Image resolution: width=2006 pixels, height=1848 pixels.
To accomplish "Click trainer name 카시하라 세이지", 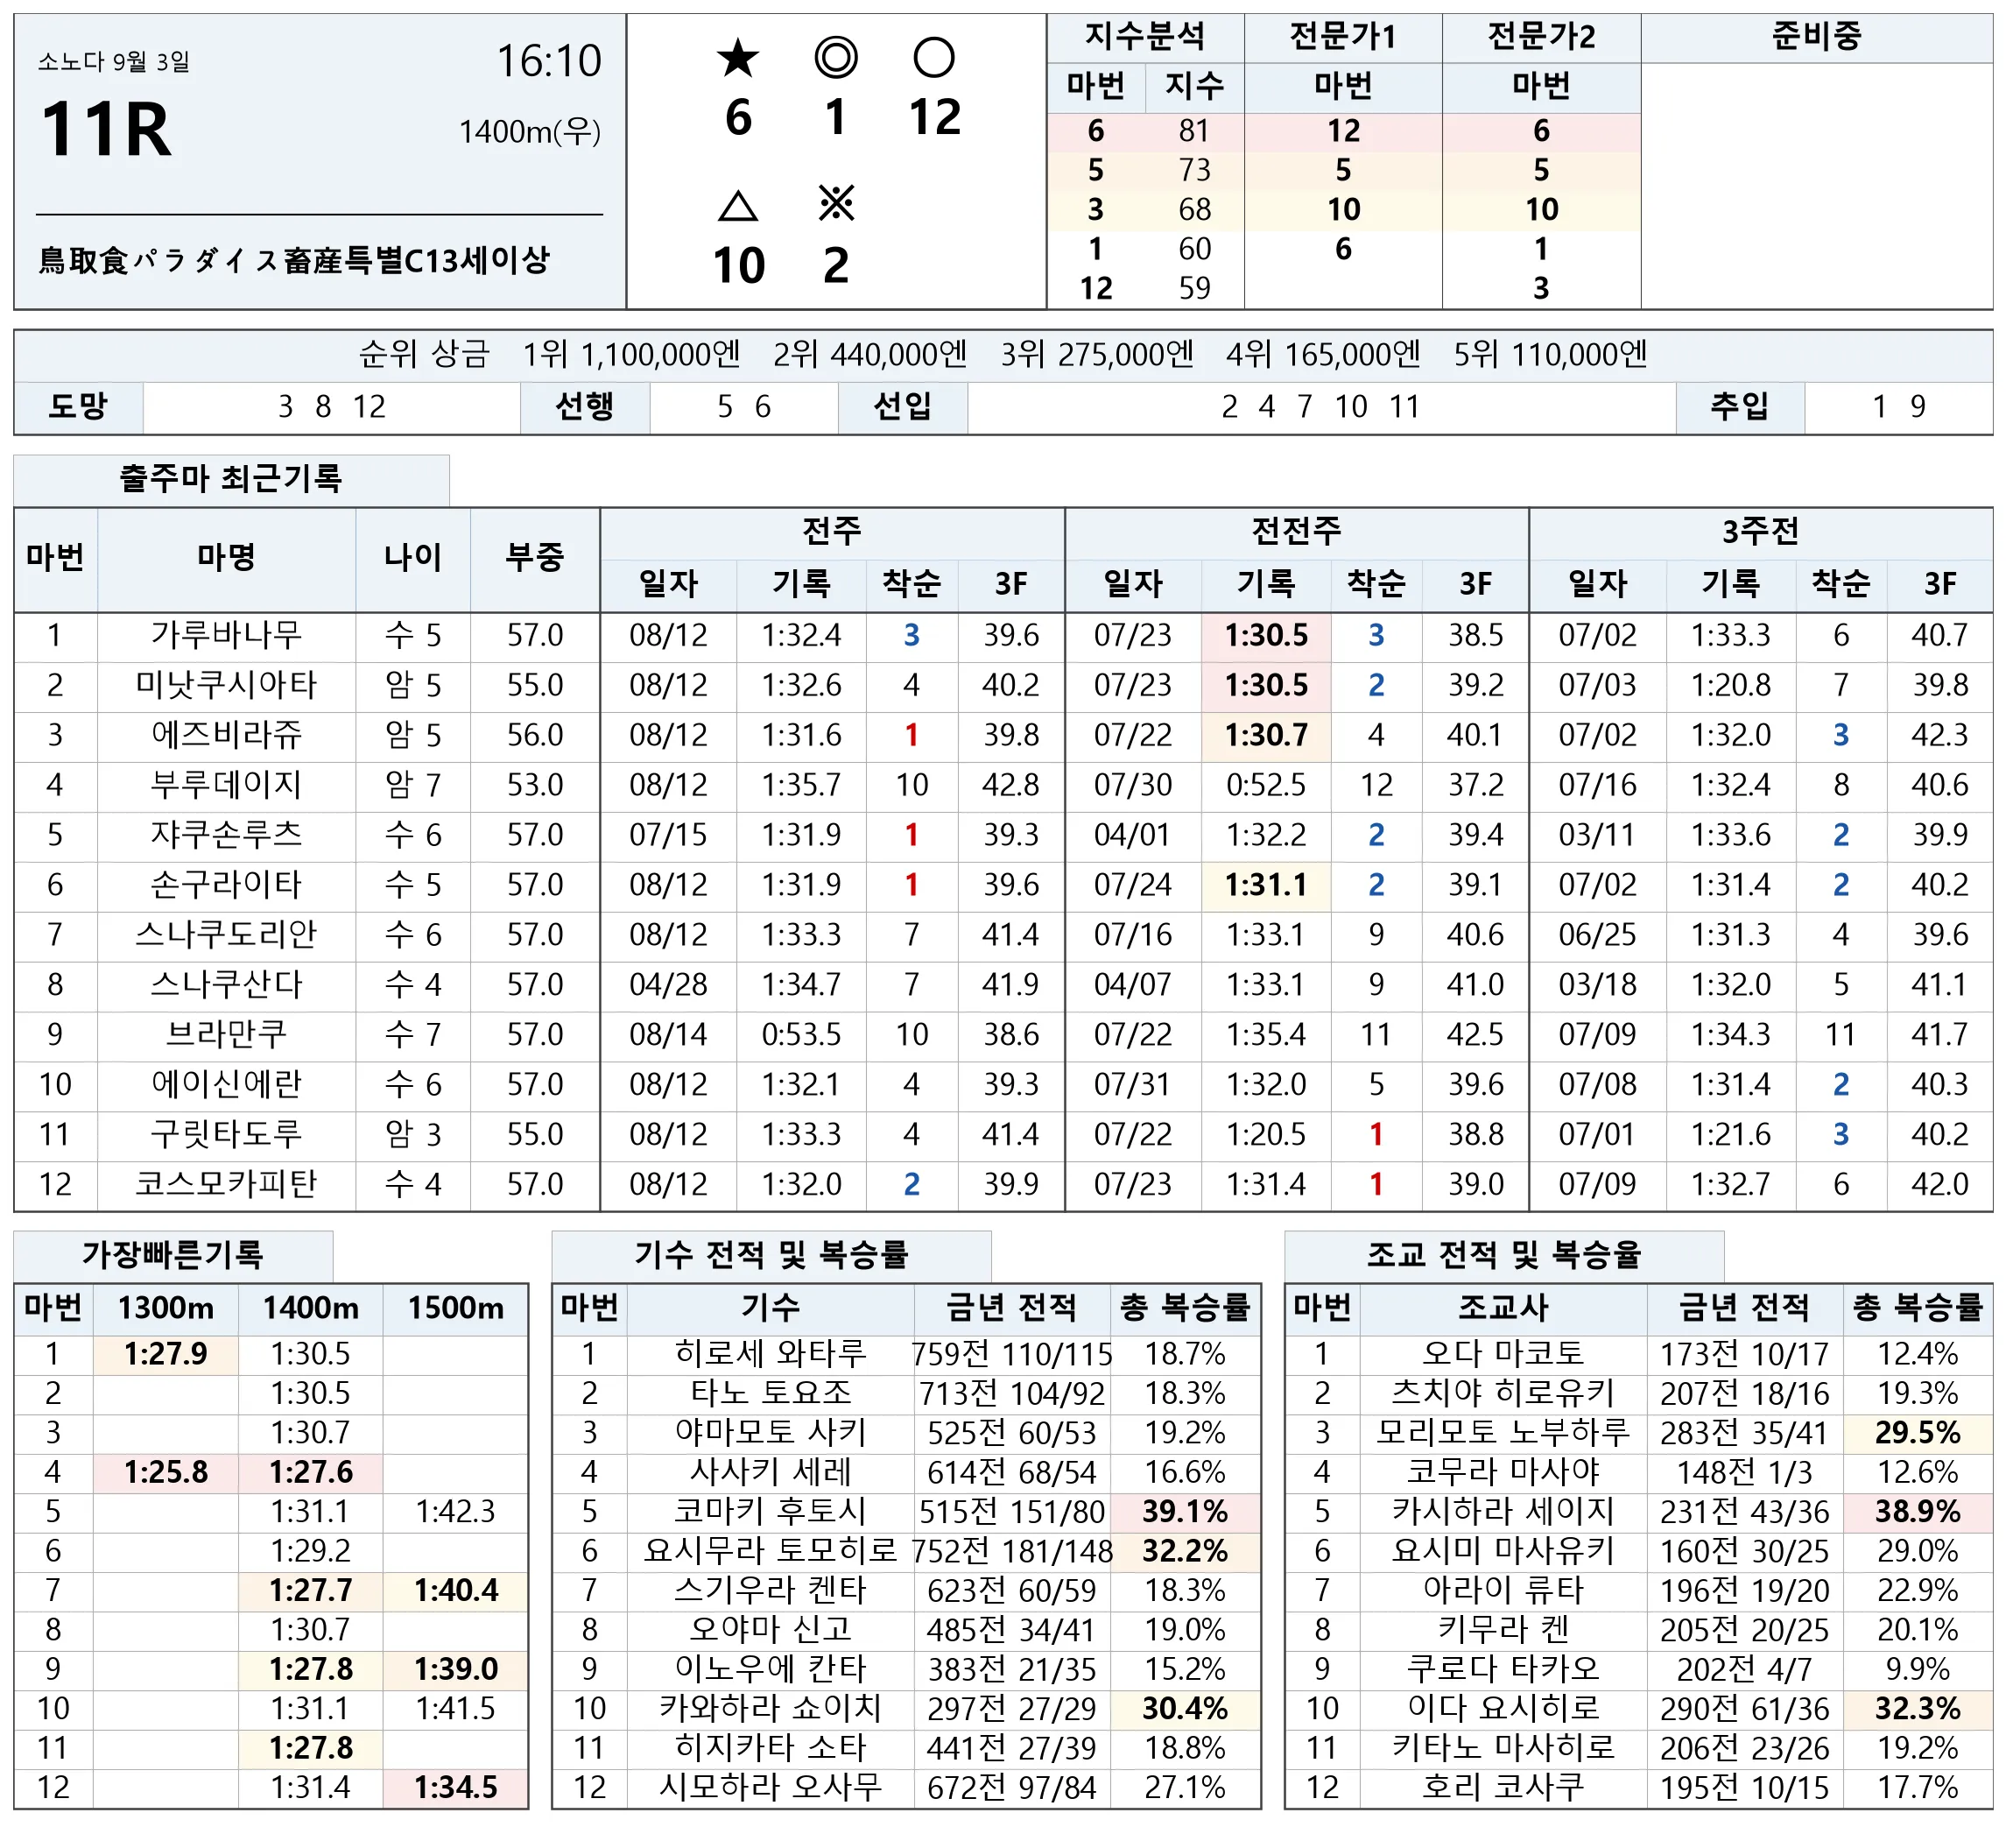I will [1503, 1511].
